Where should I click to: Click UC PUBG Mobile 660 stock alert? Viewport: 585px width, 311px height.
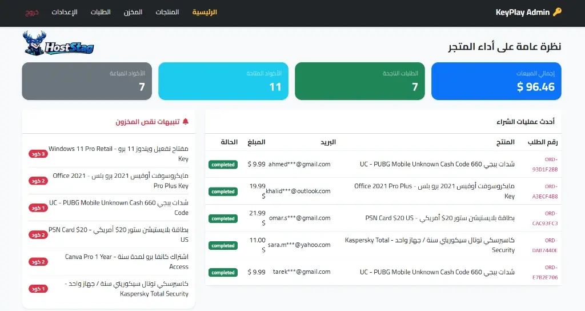click(x=119, y=208)
